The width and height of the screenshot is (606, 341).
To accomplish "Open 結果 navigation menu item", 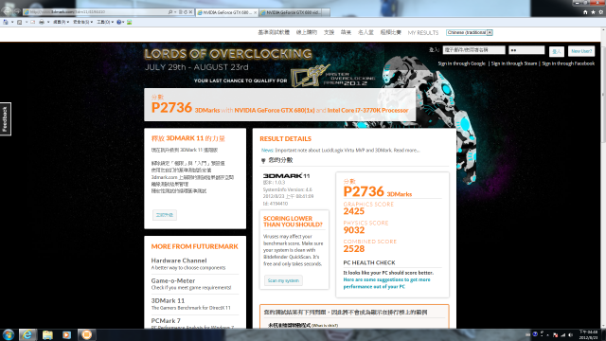I will 346,32.
